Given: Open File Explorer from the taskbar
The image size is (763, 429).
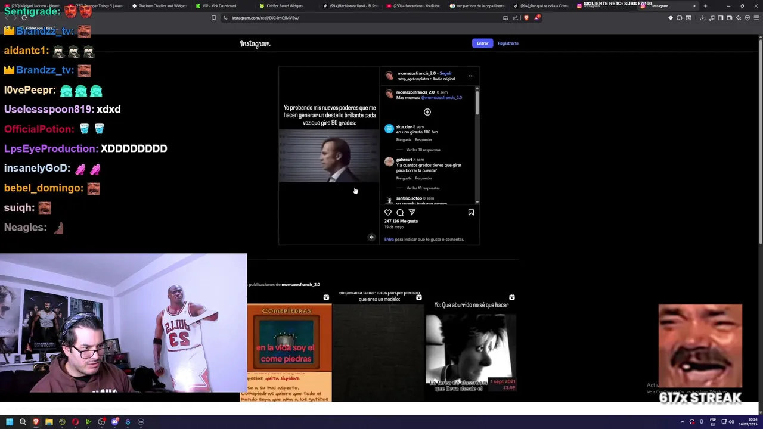Looking at the screenshot, I should (x=49, y=422).
